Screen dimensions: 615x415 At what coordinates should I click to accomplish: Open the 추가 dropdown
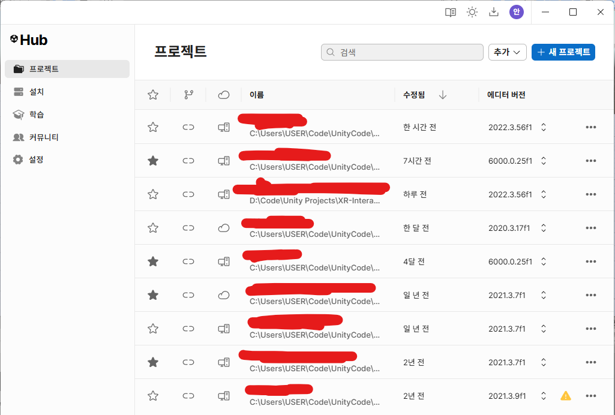(x=507, y=52)
